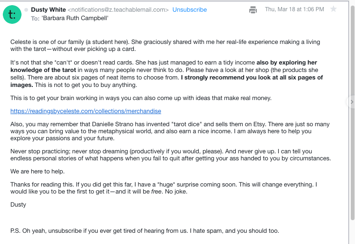Click the date Thu, Mar 18 timestamp
355x244 pixels.
pyautogui.click(x=294, y=9)
